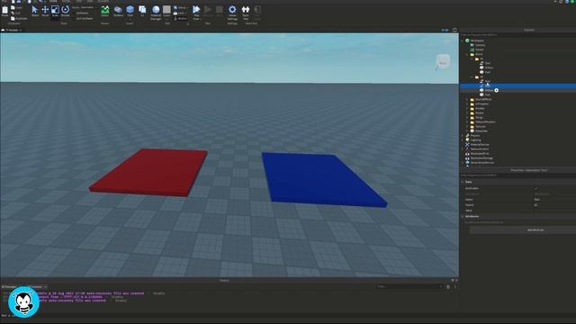Toggle the Archivable property checkbox
The height and width of the screenshot is (324, 576).
[536, 188]
